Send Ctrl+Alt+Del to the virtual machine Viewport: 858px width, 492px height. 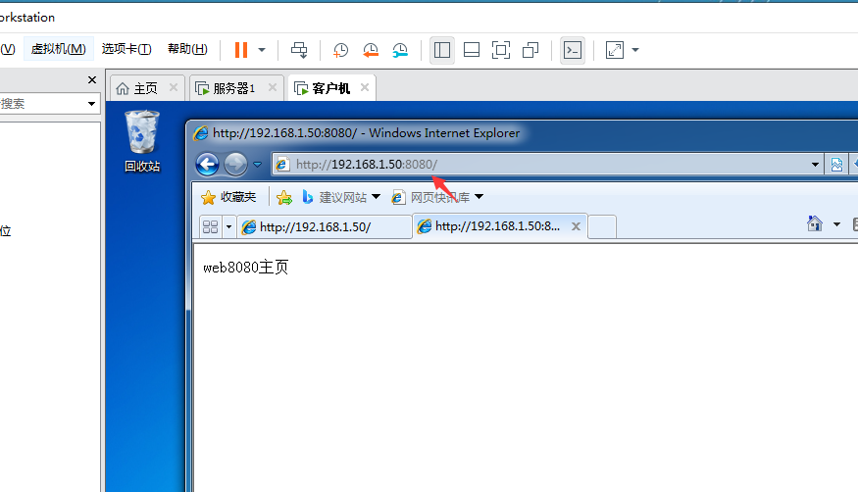299,50
